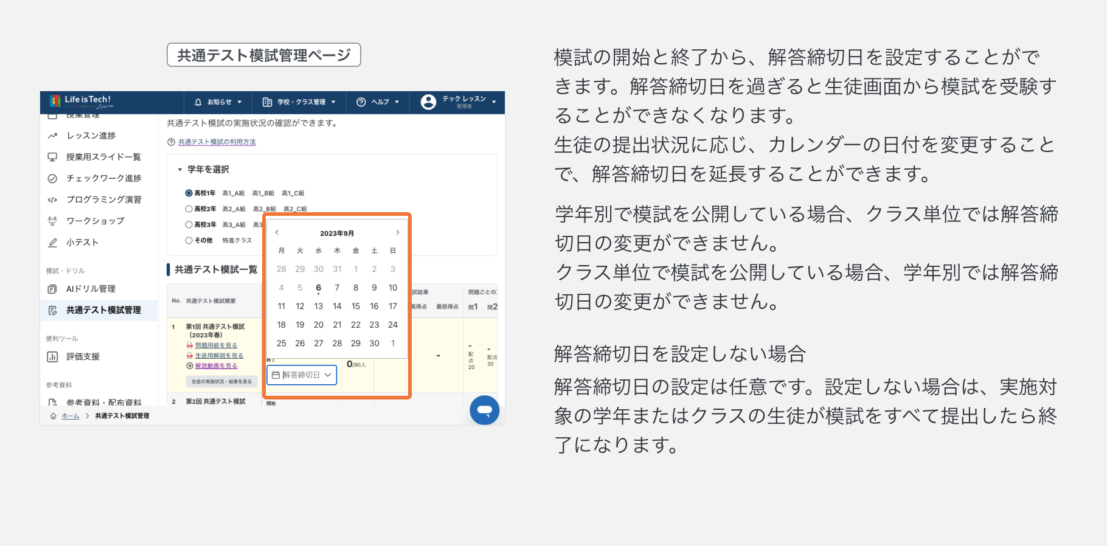Go to previous month in calendar

coord(277,232)
